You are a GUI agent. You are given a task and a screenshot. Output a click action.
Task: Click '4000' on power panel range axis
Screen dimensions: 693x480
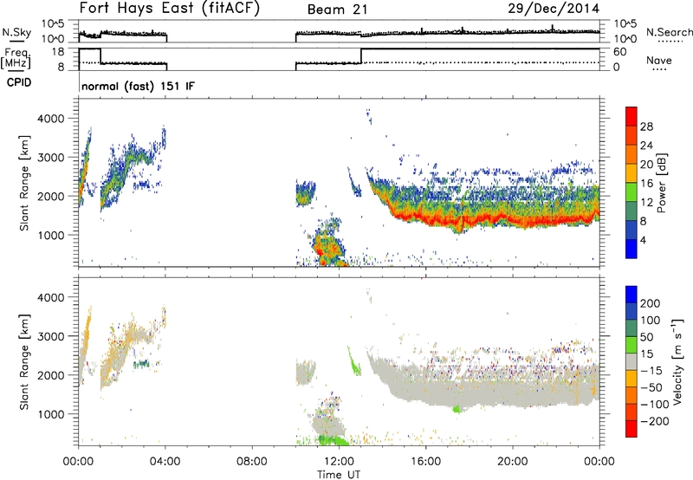pyautogui.click(x=50, y=119)
